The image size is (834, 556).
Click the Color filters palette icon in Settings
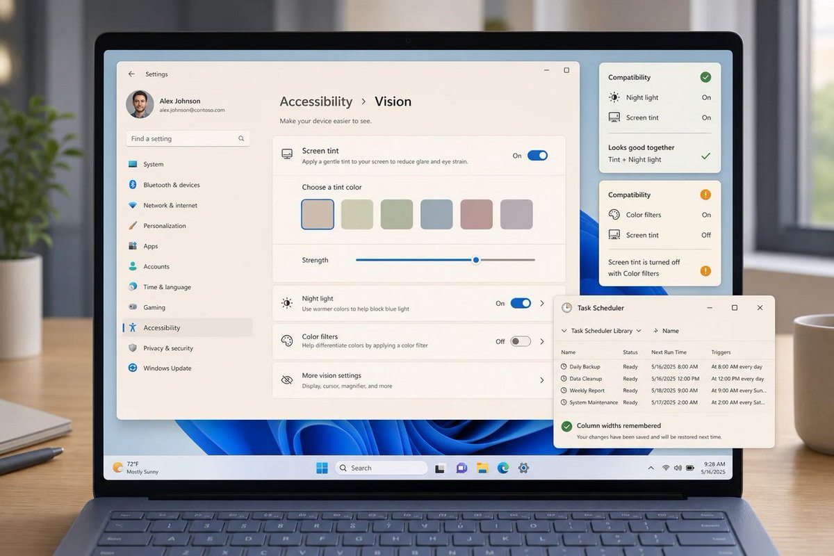tap(287, 341)
